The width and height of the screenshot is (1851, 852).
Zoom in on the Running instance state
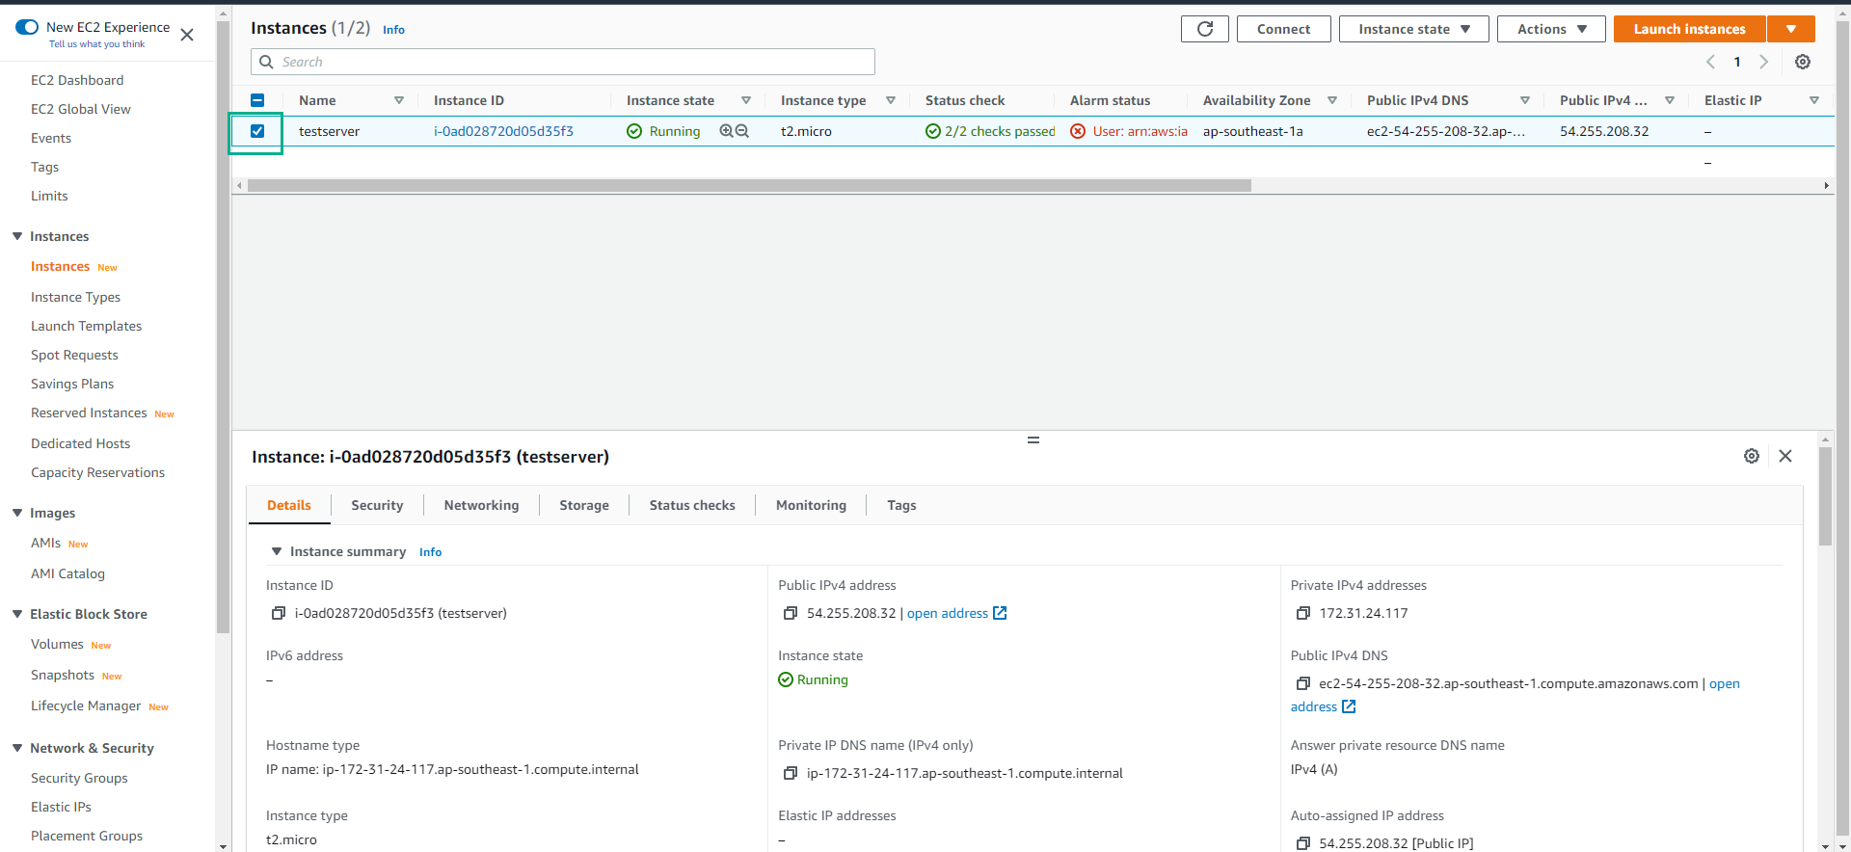[x=726, y=131]
